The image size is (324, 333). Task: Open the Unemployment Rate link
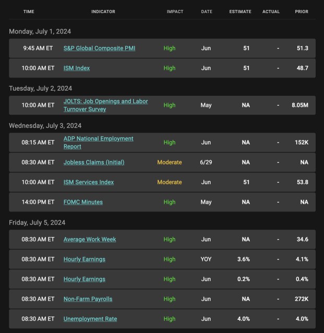90,319
